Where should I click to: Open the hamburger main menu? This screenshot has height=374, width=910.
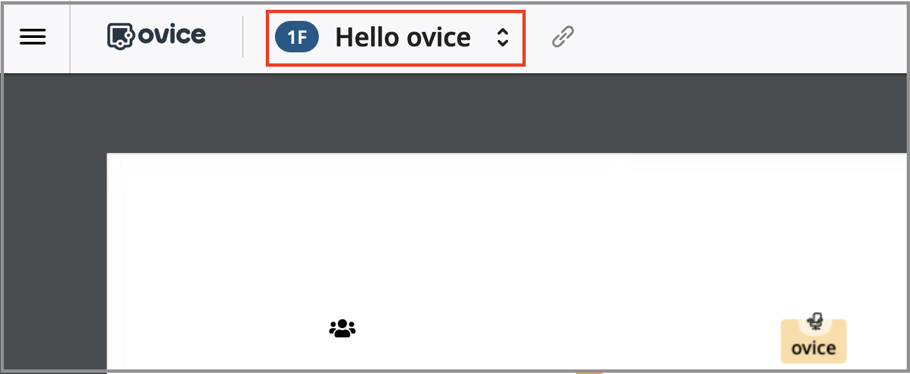click(33, 37)
